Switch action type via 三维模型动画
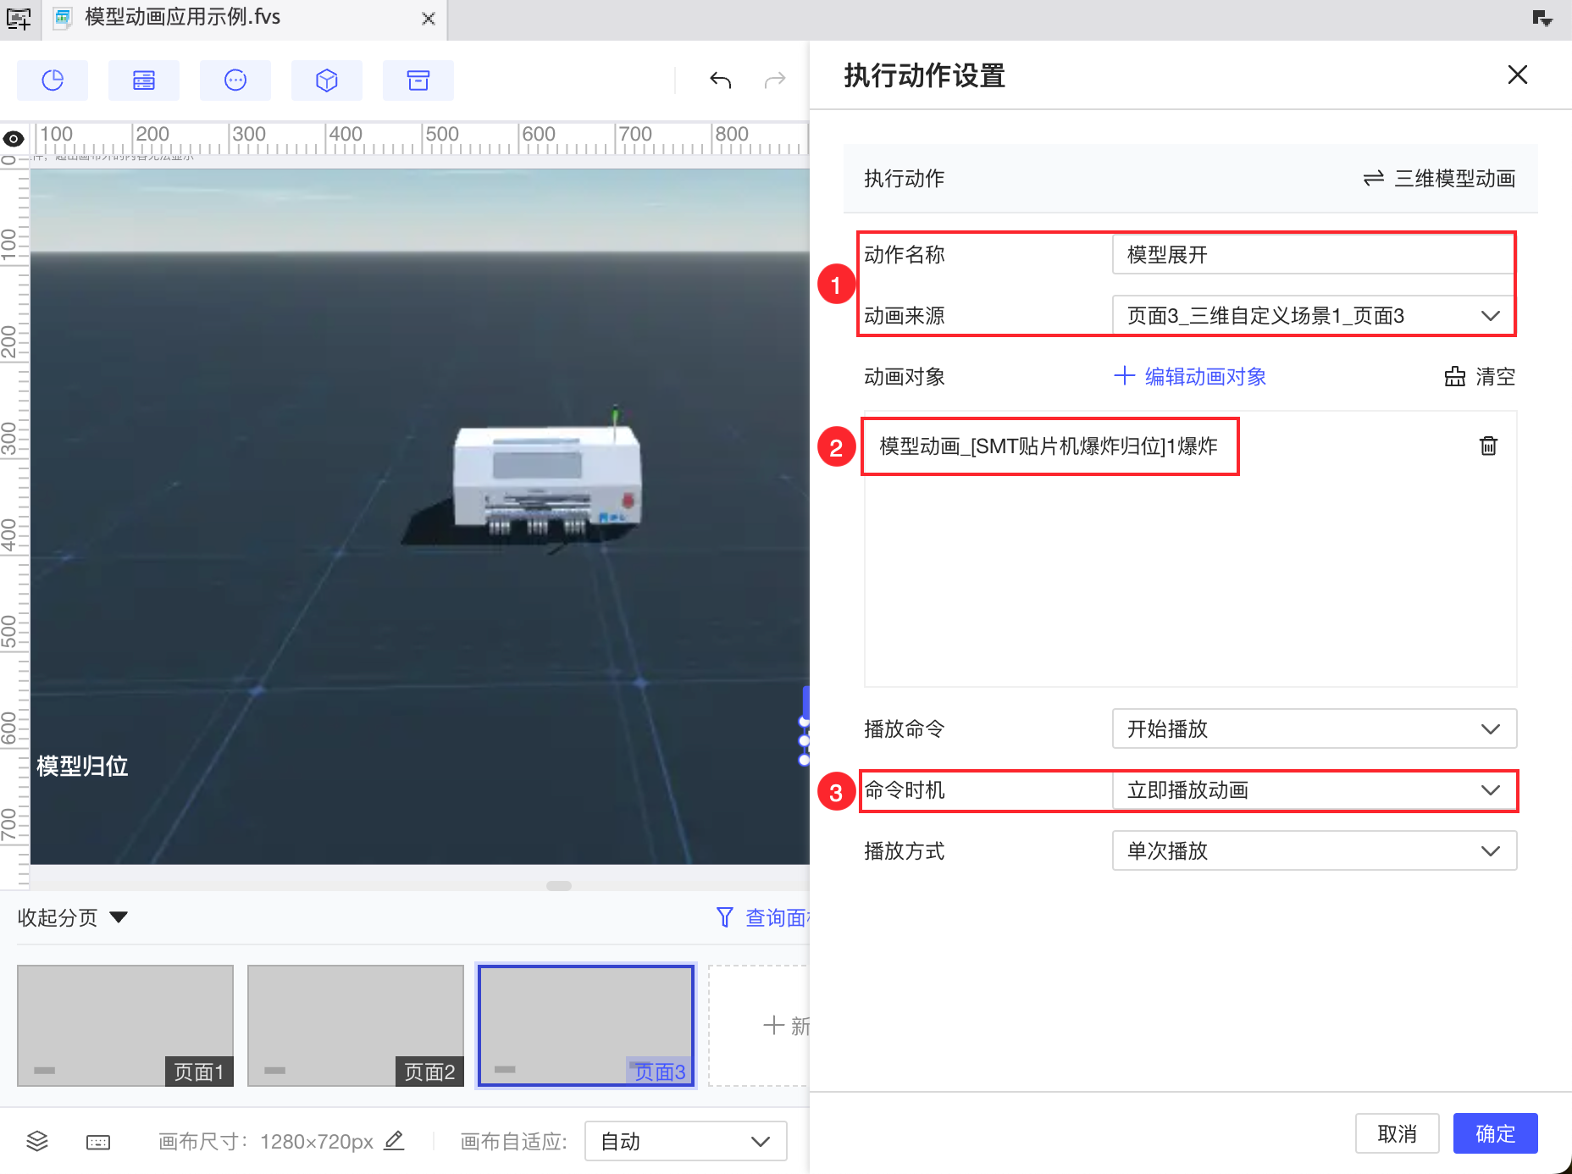This screenshot has width=1572, height=1174. tap(1439, 179)
